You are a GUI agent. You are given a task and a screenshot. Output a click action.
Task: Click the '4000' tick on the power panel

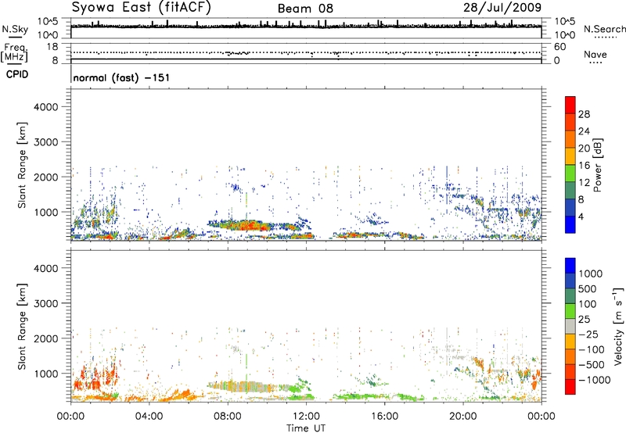(45, 107)
